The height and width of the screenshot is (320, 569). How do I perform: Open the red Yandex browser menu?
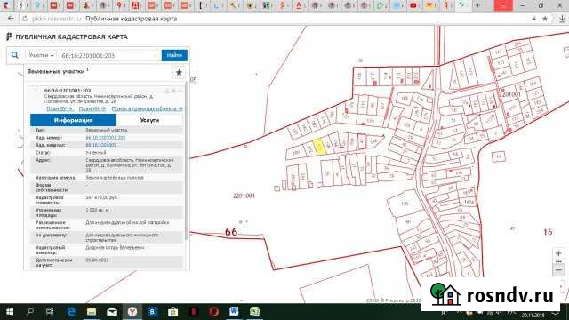coord(504,5)
